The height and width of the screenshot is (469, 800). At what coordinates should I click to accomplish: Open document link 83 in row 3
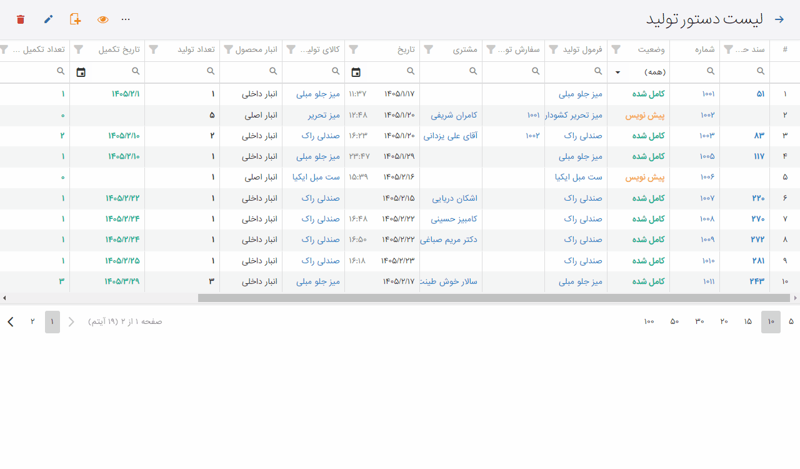[x=759, y=136]
